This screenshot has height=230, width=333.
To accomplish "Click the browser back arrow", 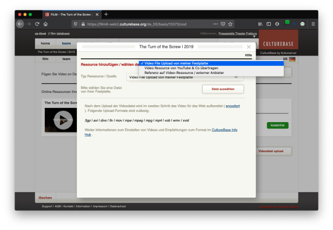I will coord(20,24).
